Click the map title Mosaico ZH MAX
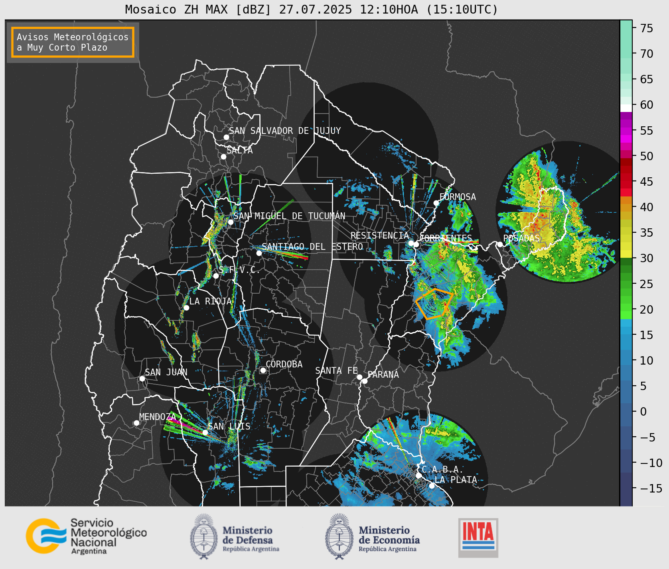Screen dimensions: 669x569 click(x=312, y=9)
